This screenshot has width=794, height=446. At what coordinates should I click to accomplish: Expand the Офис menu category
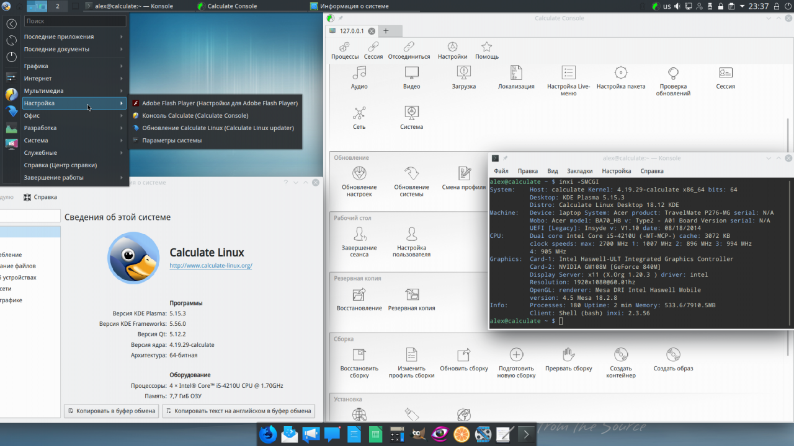coord(74,115)
